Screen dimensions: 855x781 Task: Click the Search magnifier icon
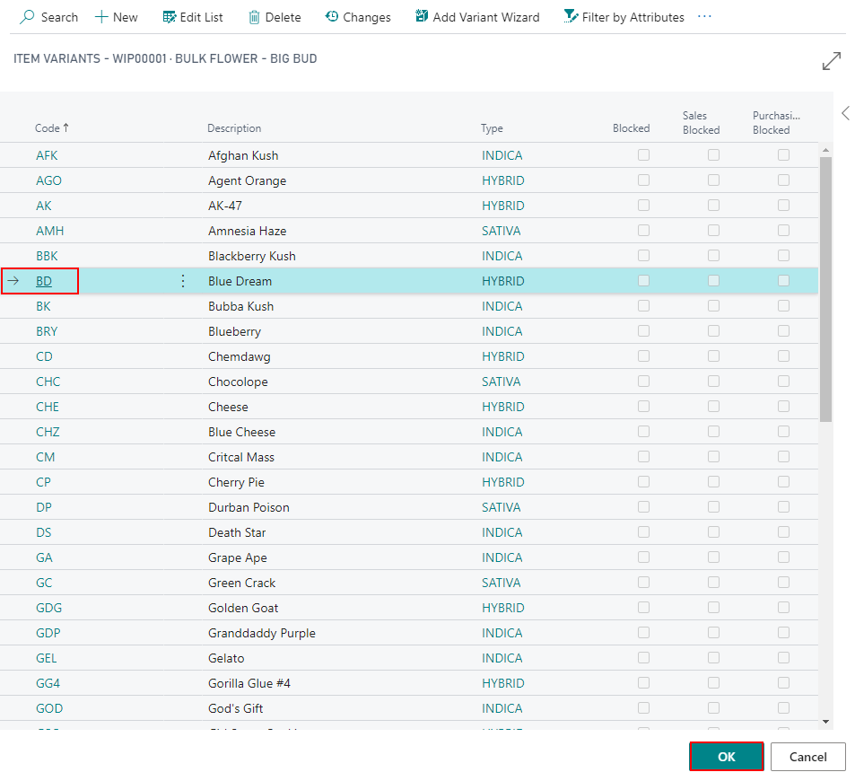(x=28, y=17)
